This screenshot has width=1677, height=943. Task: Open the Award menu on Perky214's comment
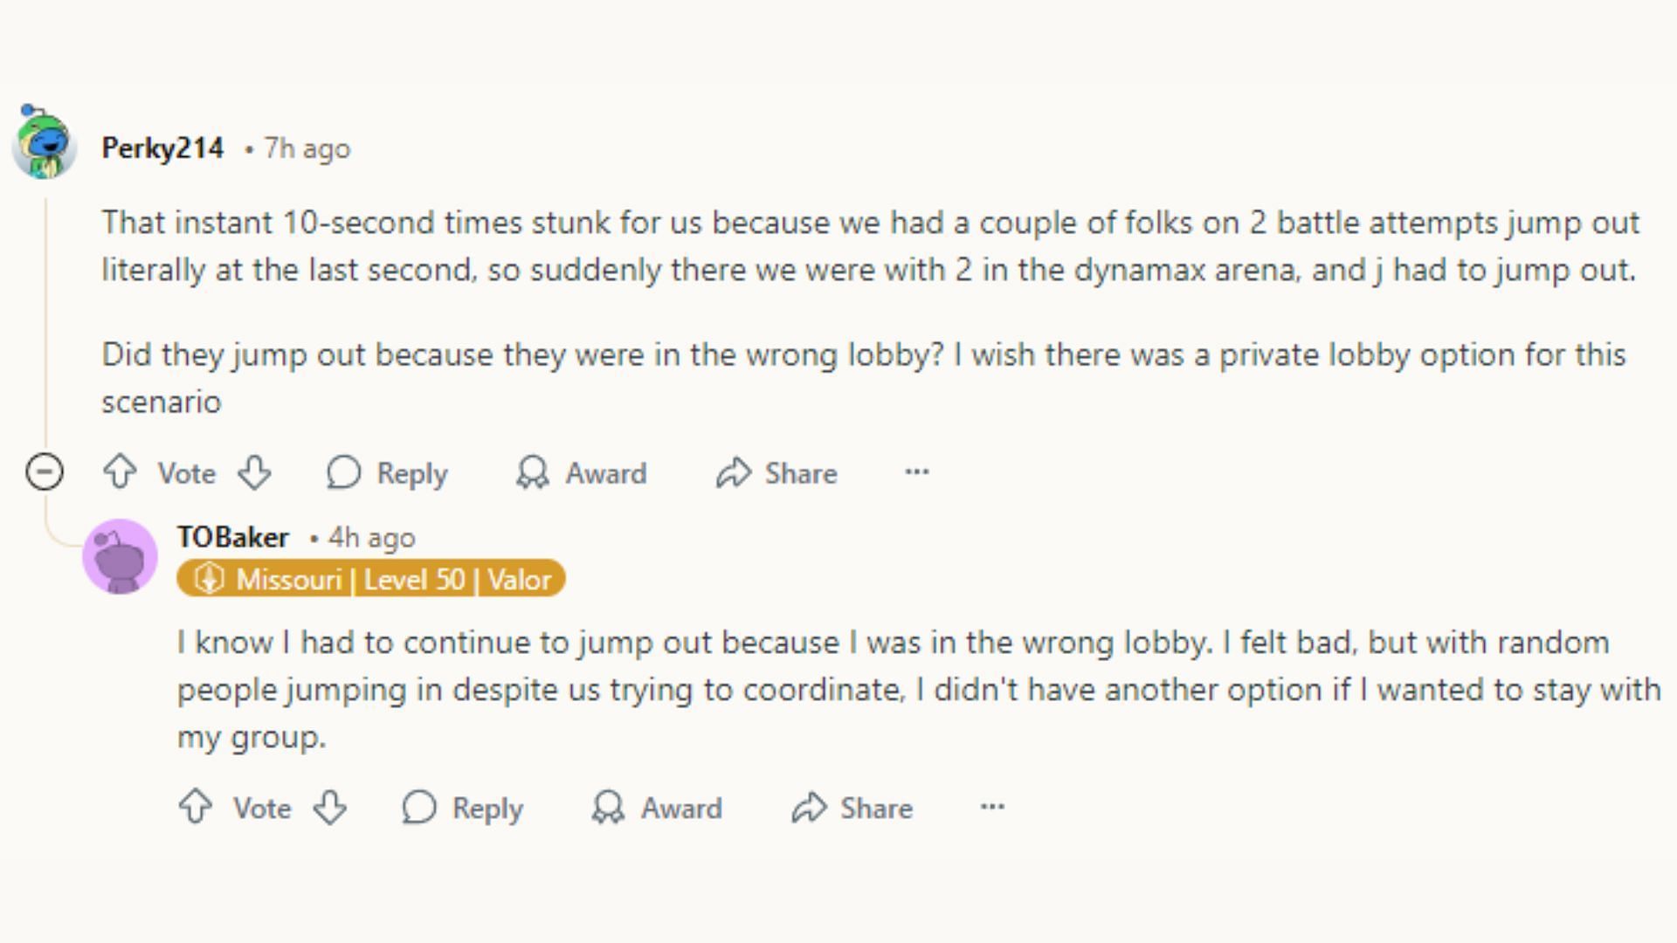tap(582, 472)
